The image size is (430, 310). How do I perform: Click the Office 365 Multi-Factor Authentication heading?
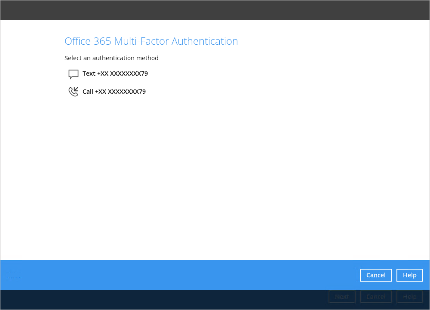pyautogui.click(x=151, y=41)
